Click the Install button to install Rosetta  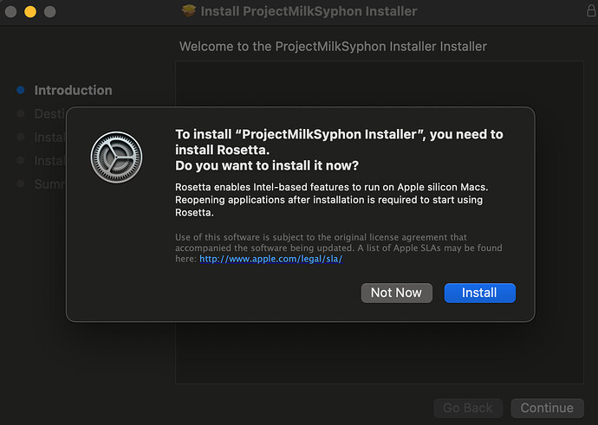pyautogui.click(x=479, y=293)
